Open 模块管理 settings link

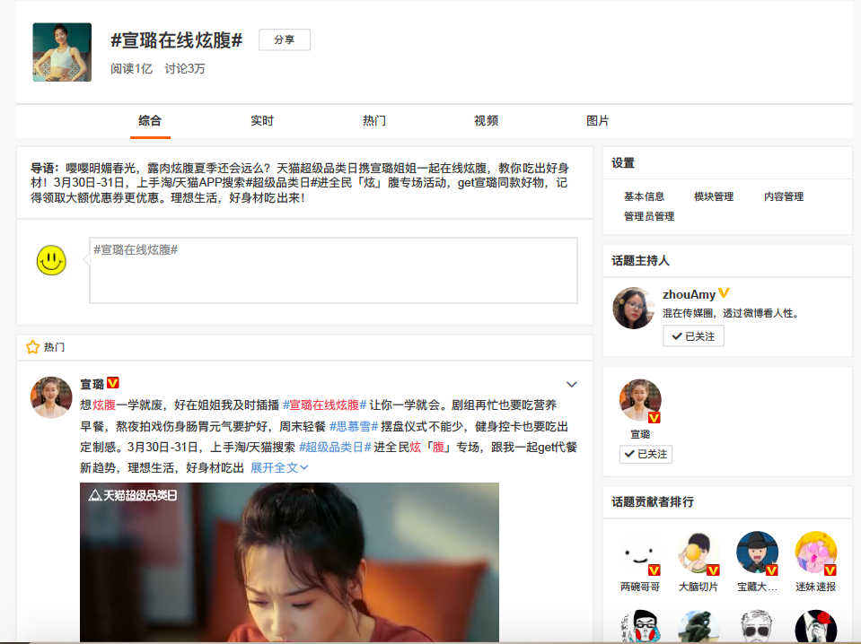(714, 196)
